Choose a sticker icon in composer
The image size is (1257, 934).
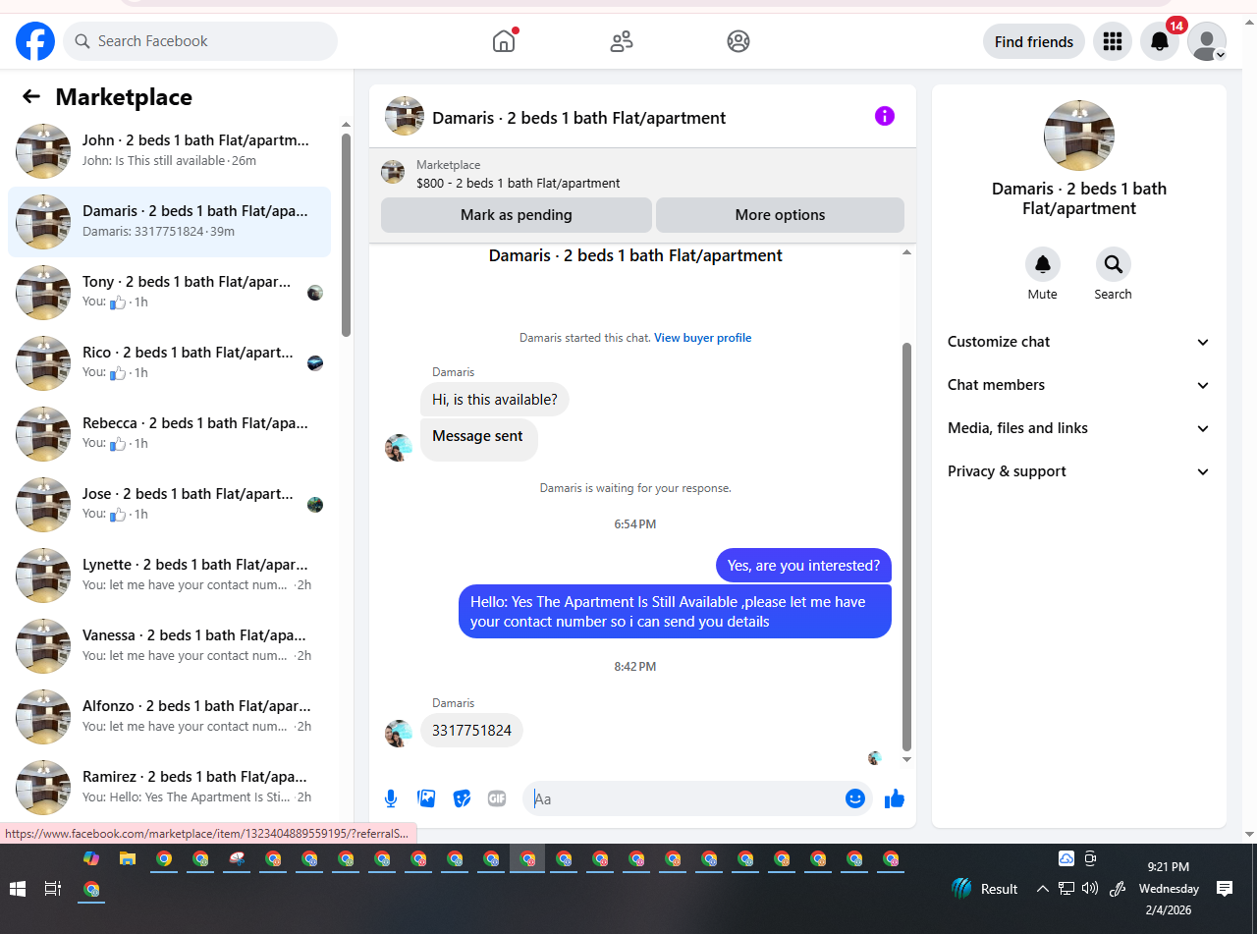click(462, 798)
